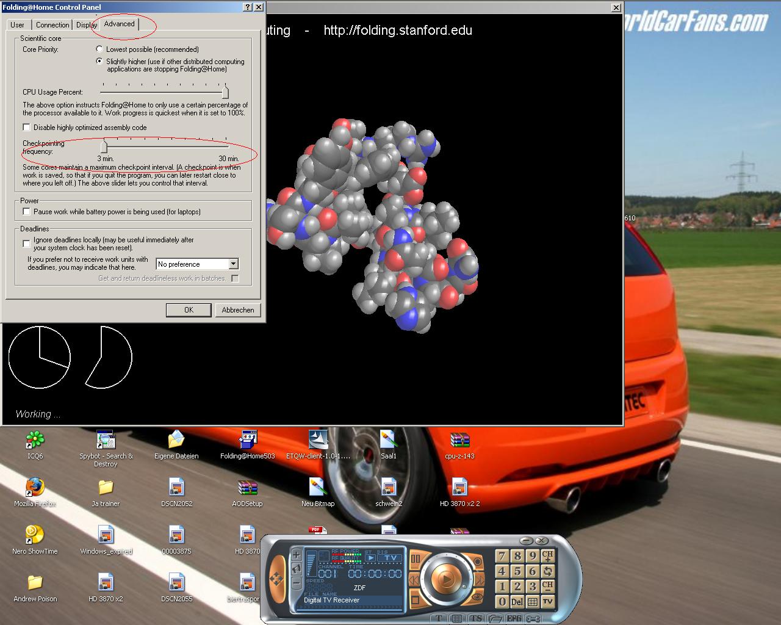Screen dimensions: 781x625
Task: Select Lowest possible core priority
Action: coord(99,49)
